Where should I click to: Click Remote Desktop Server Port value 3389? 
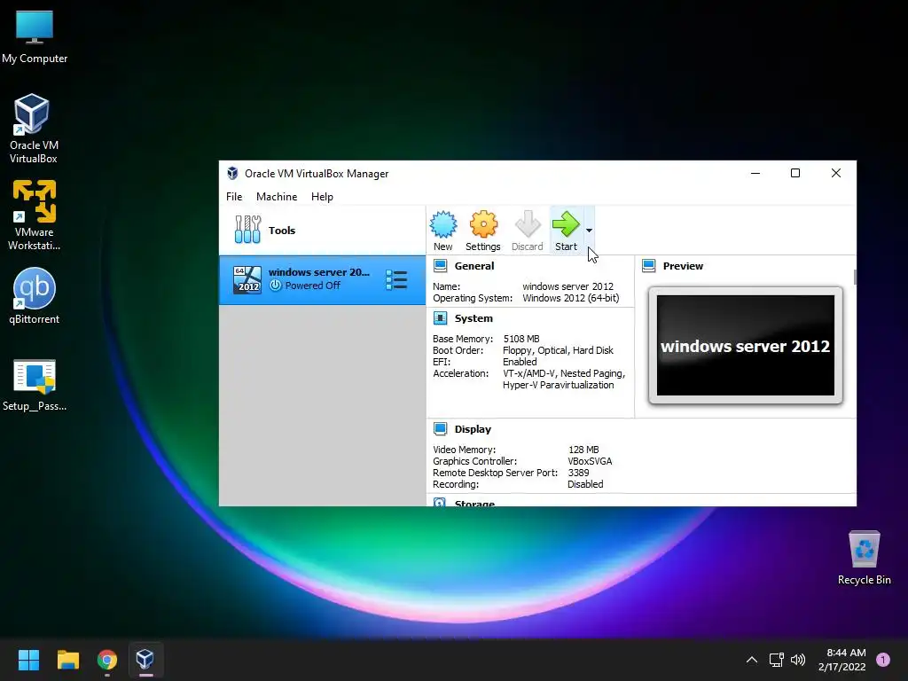coord(578,473)
